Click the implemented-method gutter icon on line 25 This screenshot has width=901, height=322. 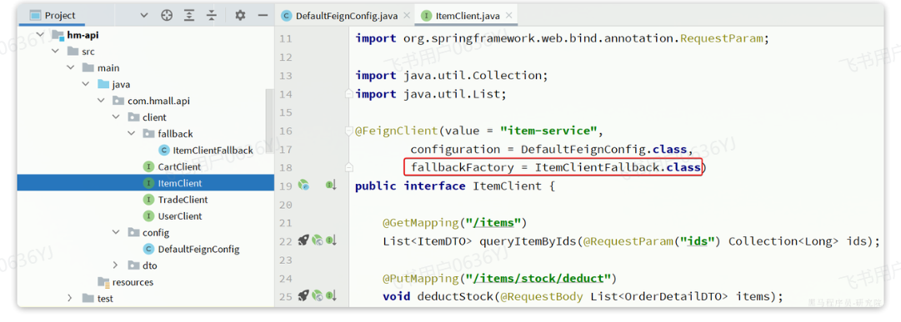coord(331,296)
